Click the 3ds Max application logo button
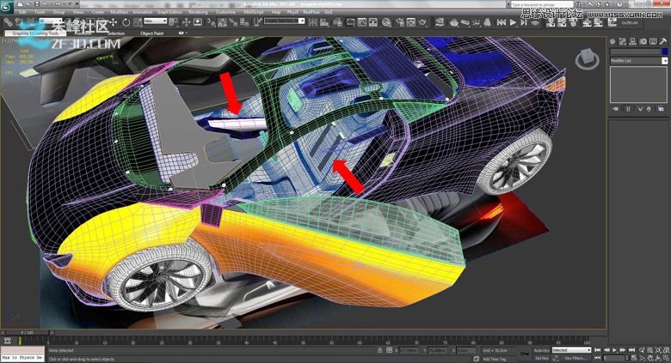Viewport: 671px width, 363px height. (x=7, y=7)
